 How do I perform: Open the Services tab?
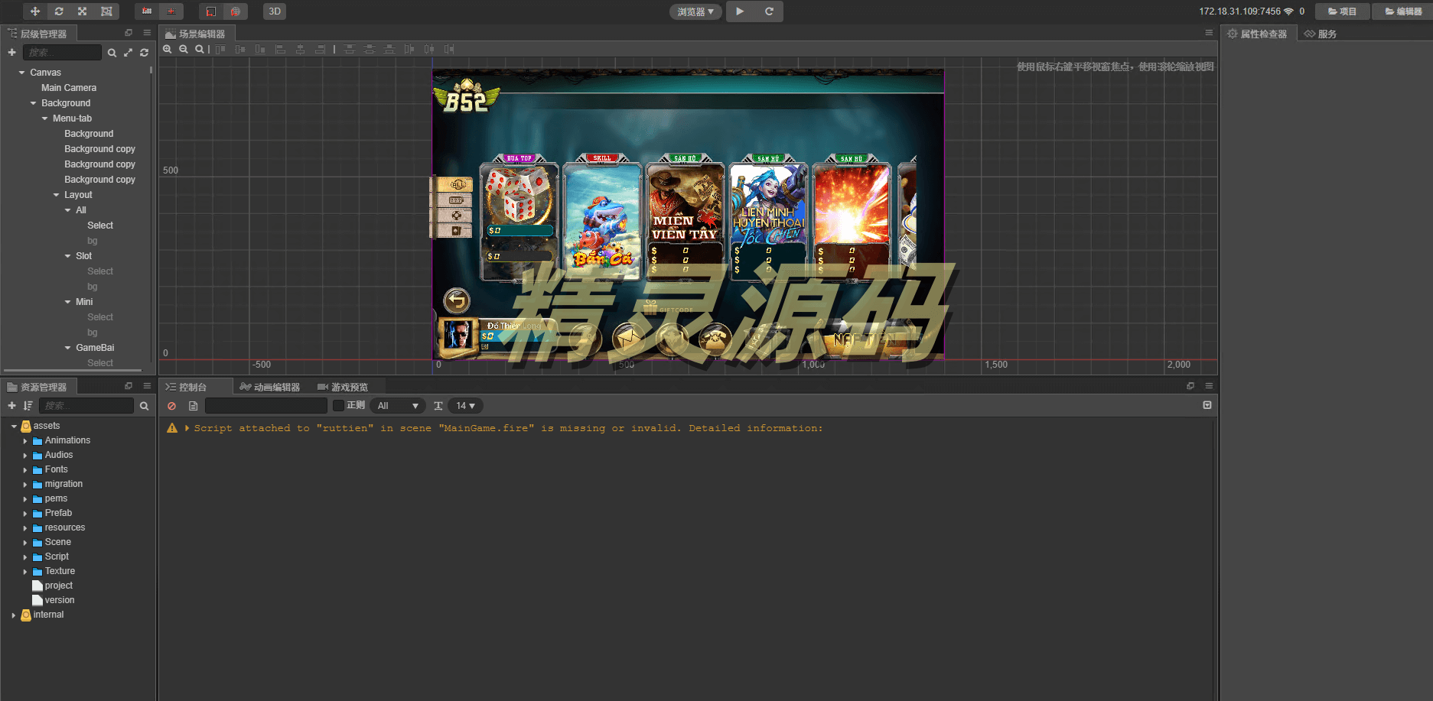(x=1321, y=34)
